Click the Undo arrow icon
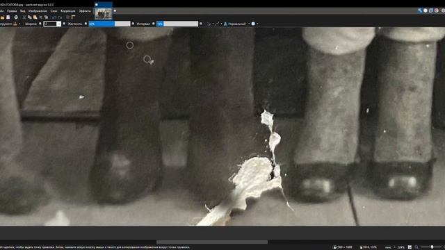The height and width of the screenshot is (250, 445). click(x=54, y=17)
